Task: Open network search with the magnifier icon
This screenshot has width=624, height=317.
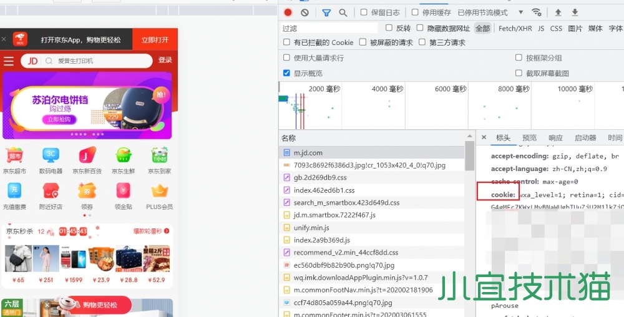Action: (343, 12)
